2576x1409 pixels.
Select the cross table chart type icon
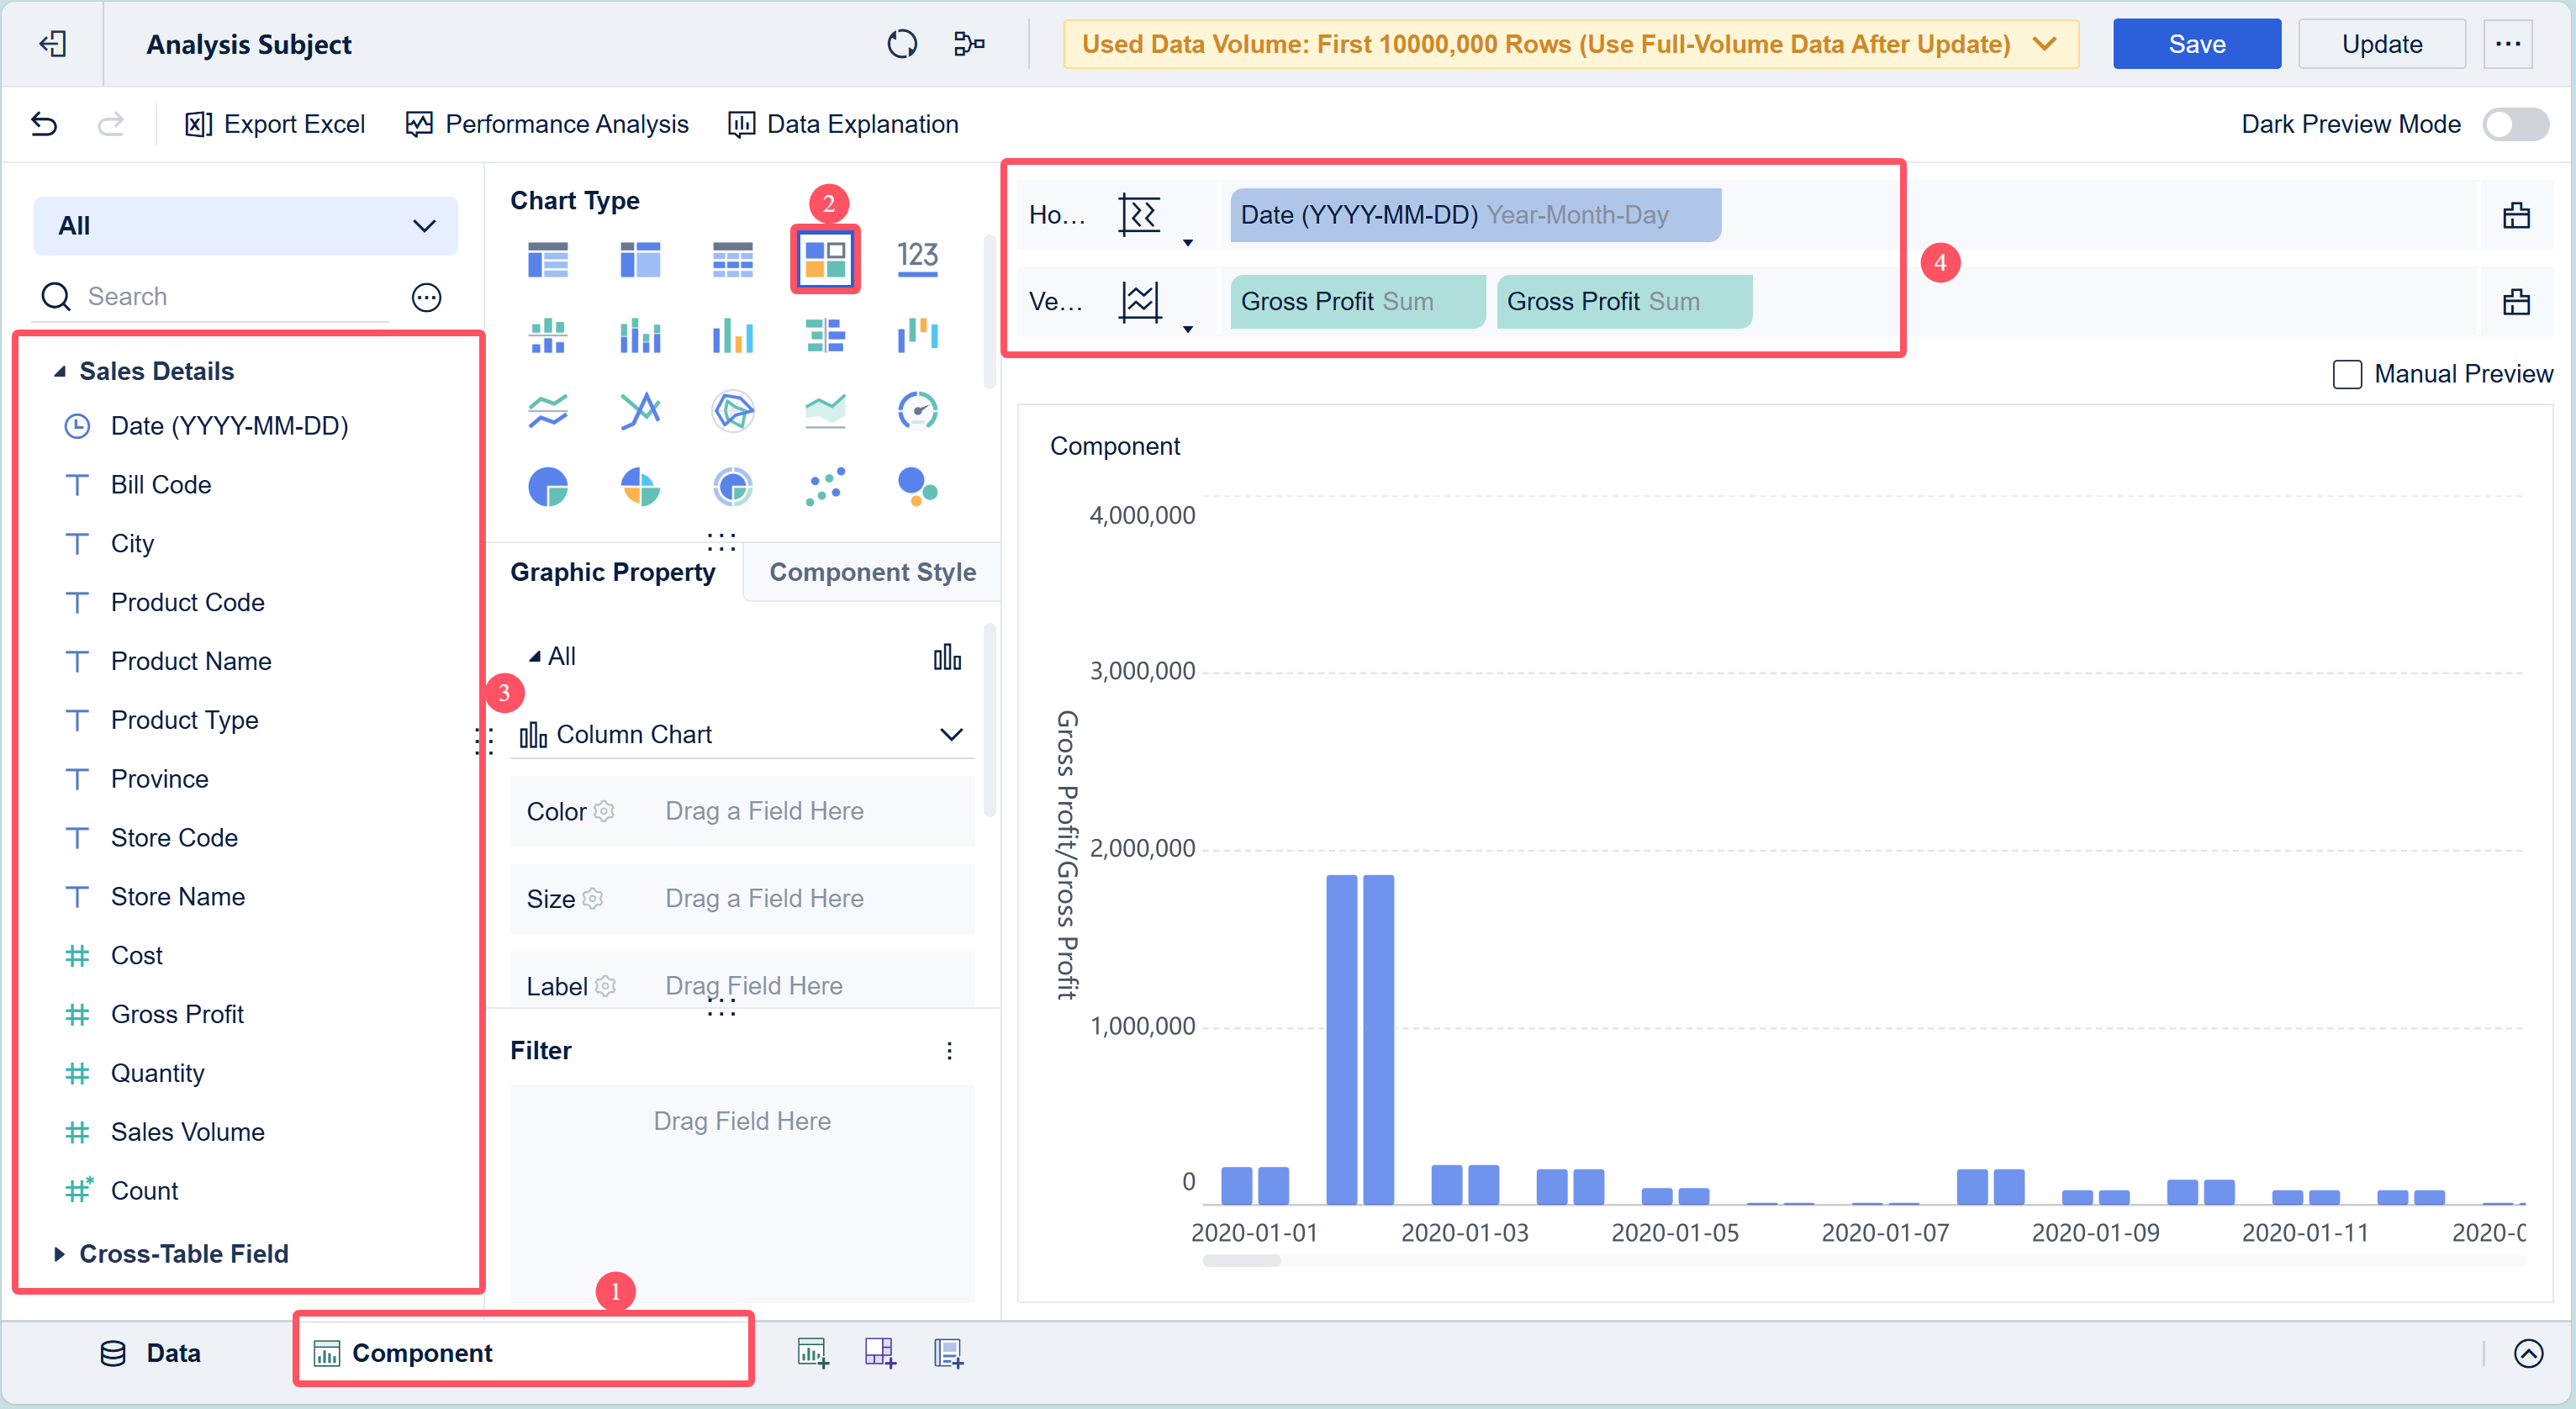click(x=640, y=259)
